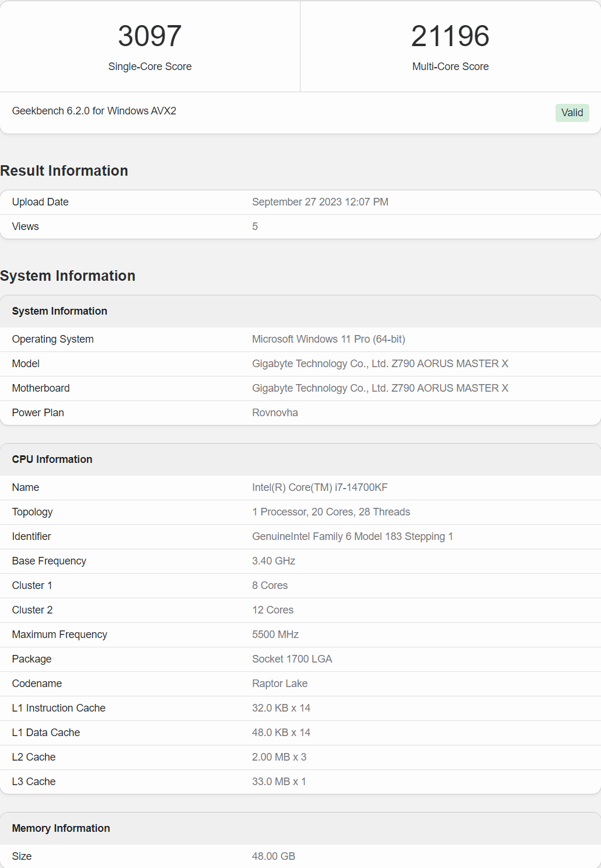Click the Result Information heading

point(64,170)
